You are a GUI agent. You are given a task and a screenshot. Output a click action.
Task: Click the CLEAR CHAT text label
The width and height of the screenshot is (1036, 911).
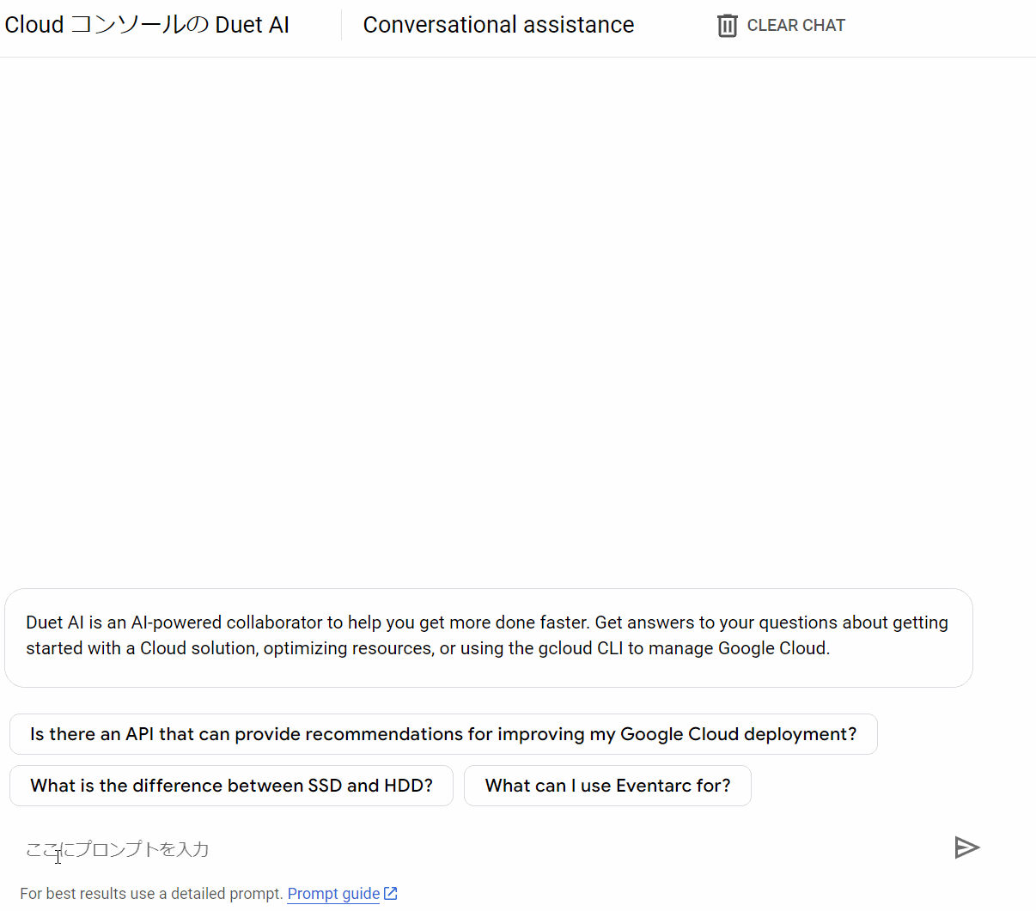[795, 25]
